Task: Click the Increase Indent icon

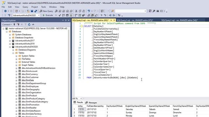Action: (114, 15)
